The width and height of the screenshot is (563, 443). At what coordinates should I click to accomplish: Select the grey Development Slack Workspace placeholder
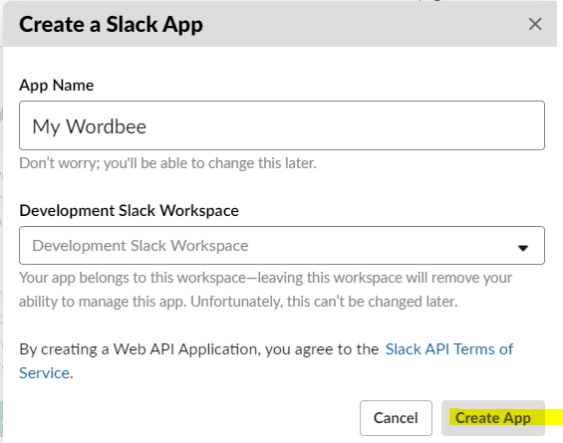click(x=141, y=246)
